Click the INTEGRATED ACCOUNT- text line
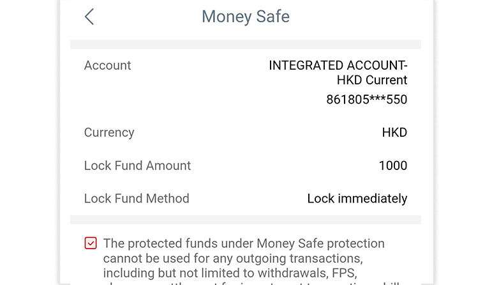Image resolution: width=492 pixels, height=285 pixels. click(338, 65)
